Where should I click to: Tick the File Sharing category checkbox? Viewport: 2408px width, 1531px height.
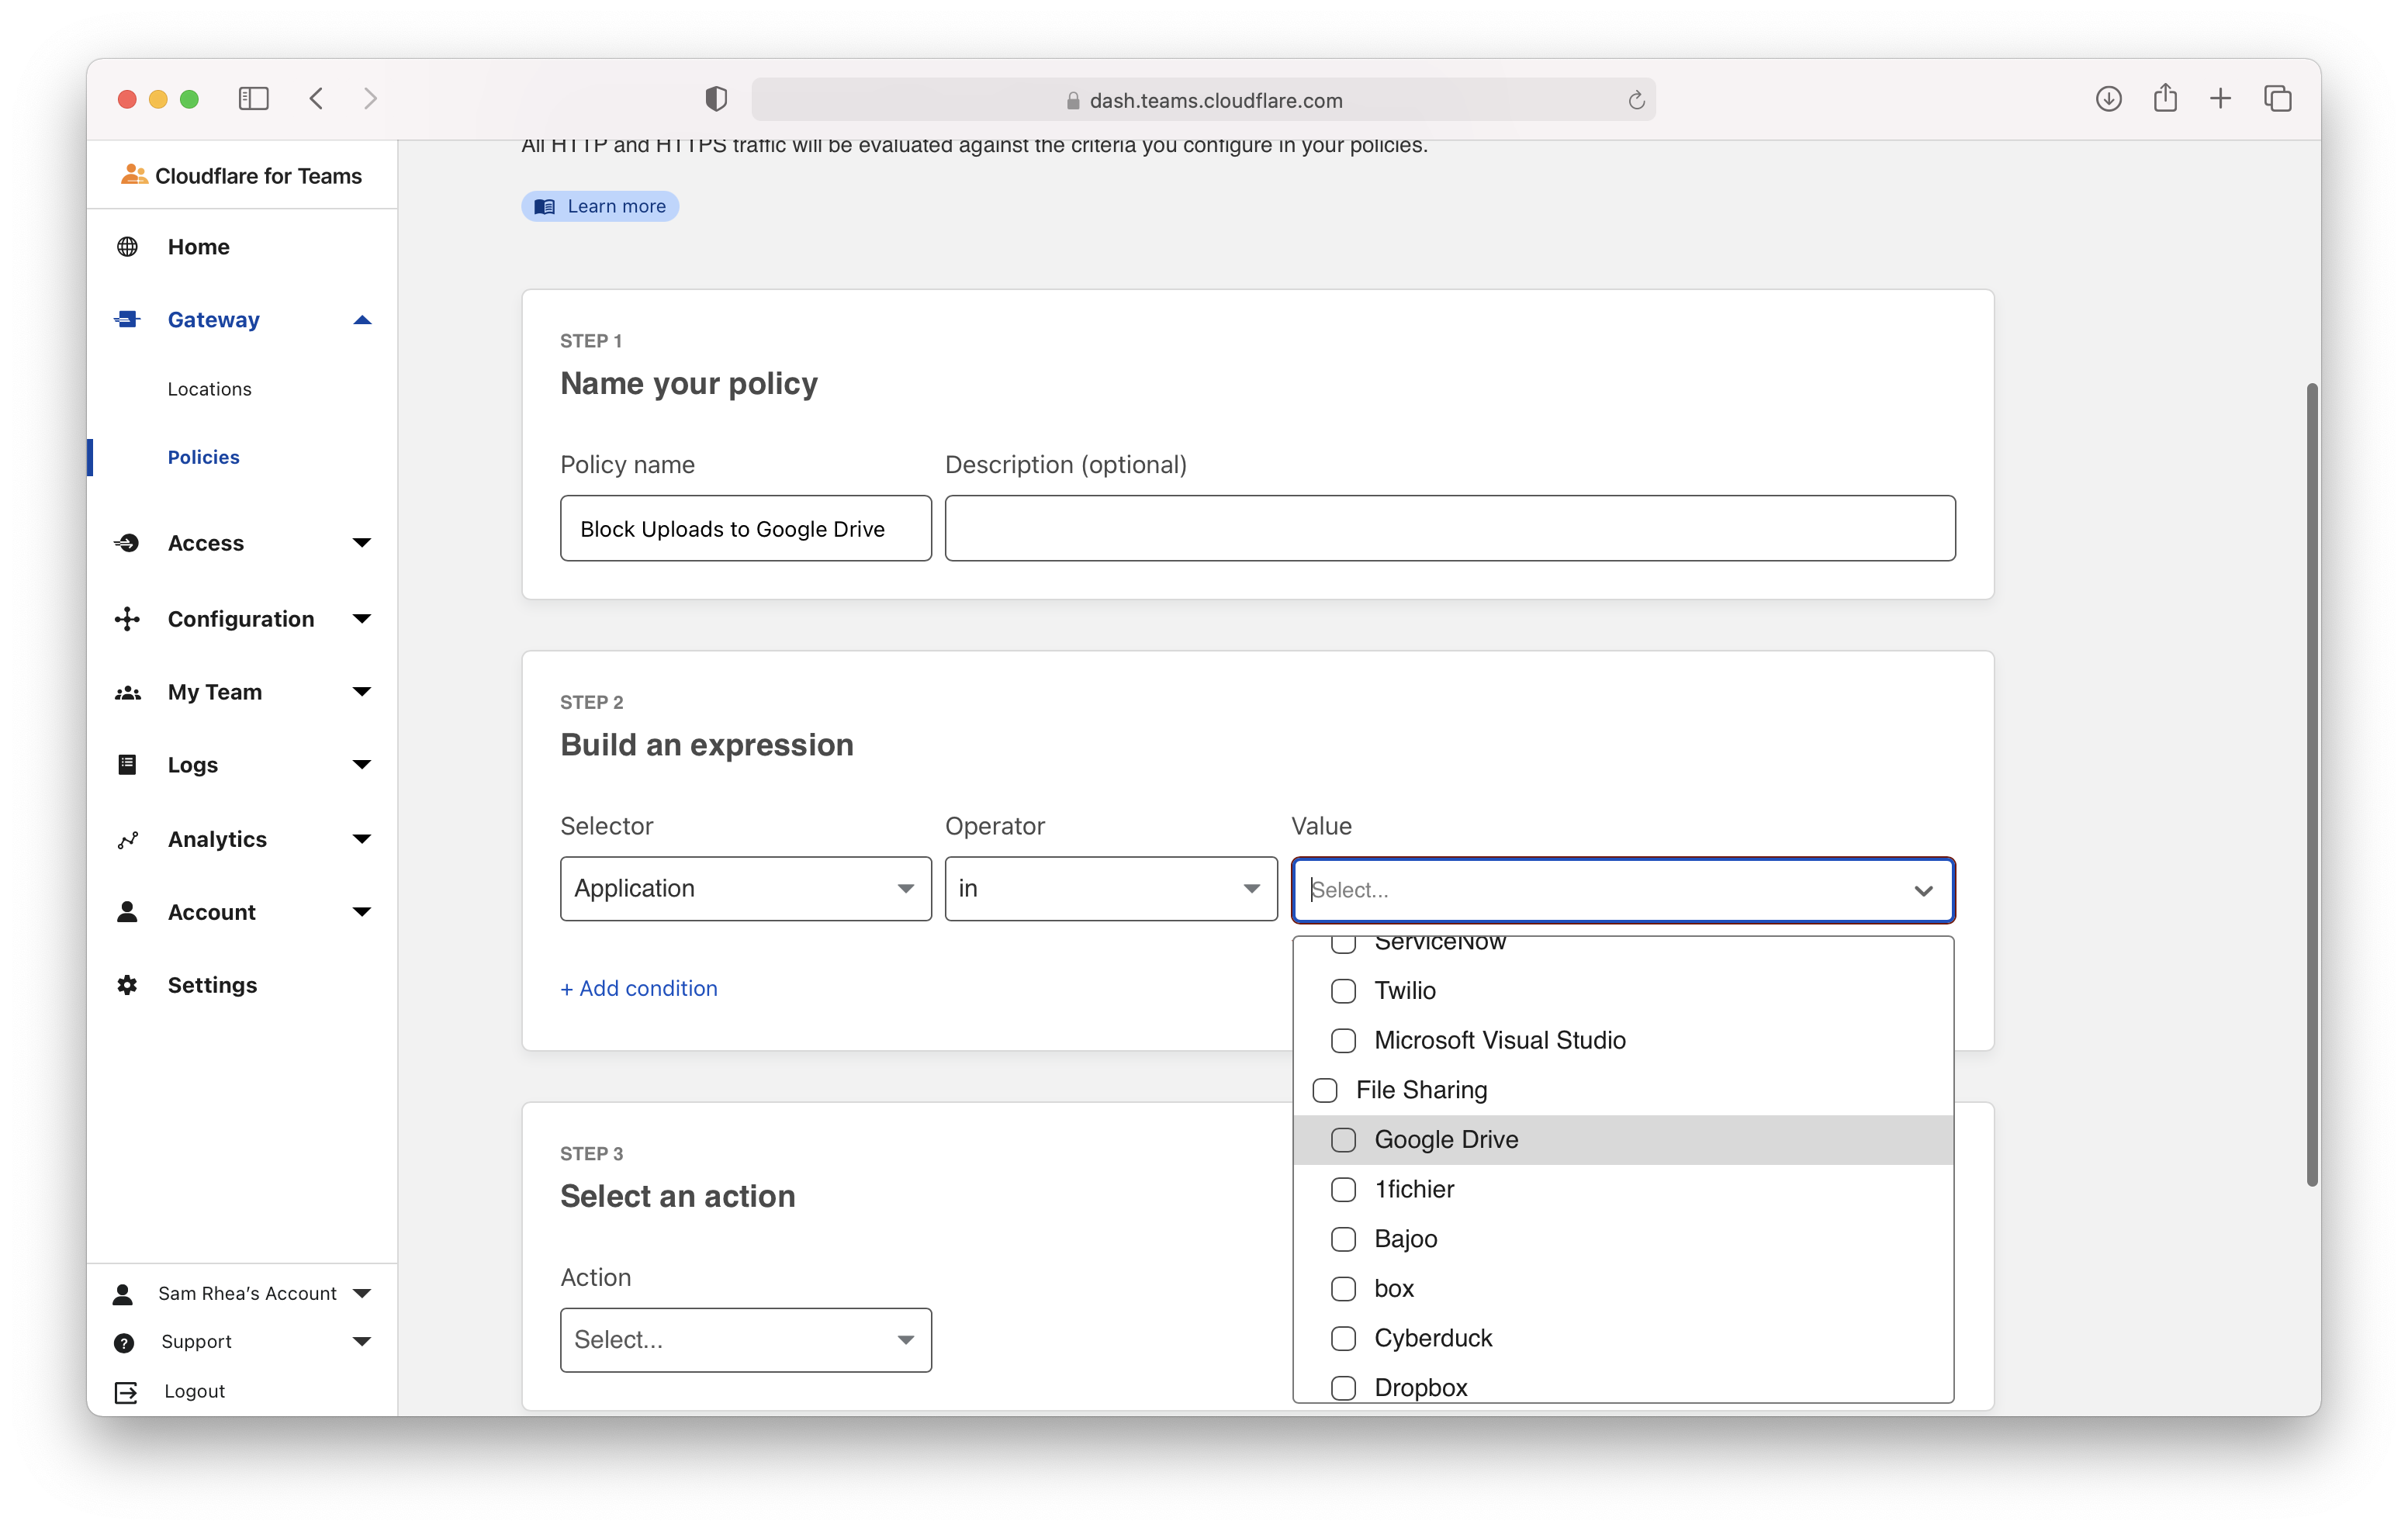coord(1325,1090)
